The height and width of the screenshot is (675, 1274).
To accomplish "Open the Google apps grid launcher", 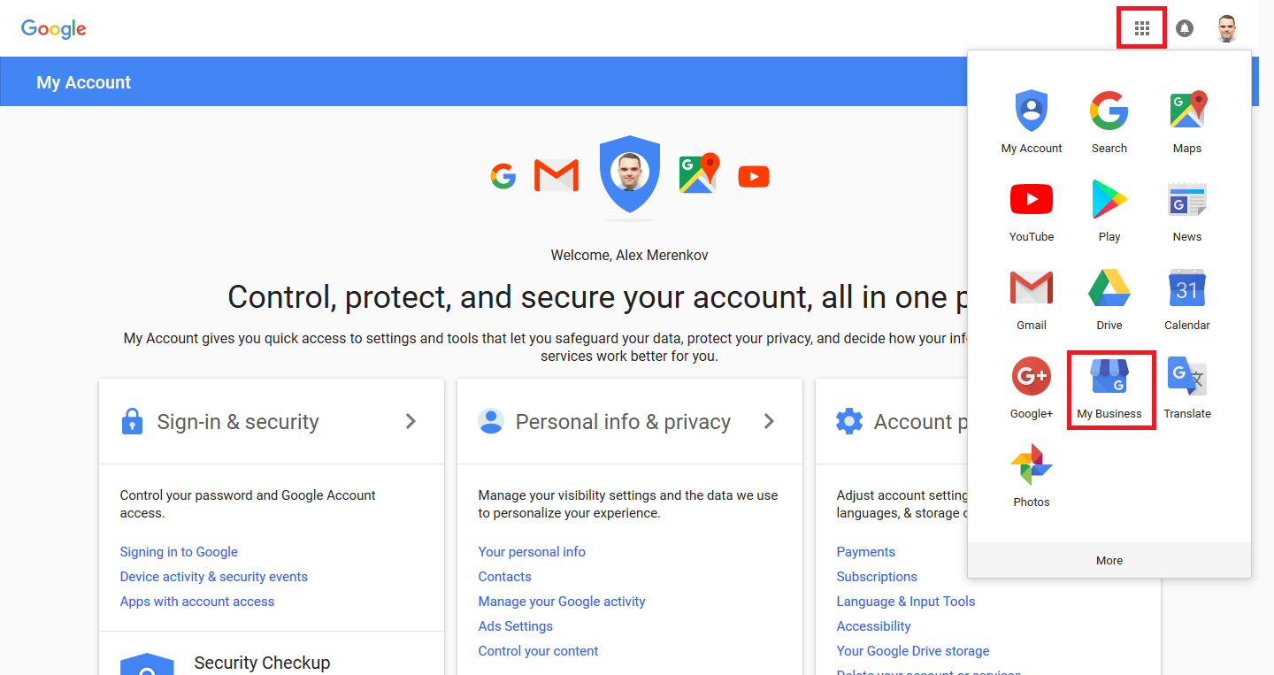I will point(1141,29).
